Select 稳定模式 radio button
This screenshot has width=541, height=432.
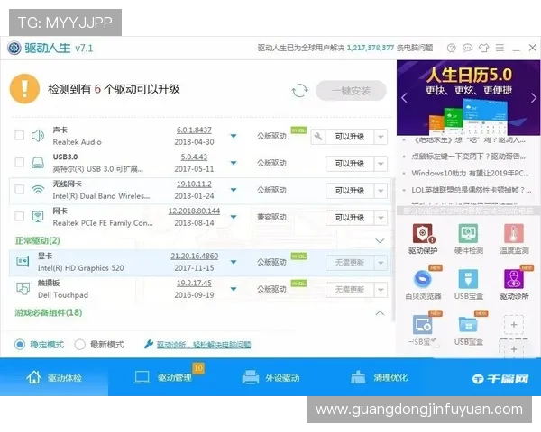(20, 344)
